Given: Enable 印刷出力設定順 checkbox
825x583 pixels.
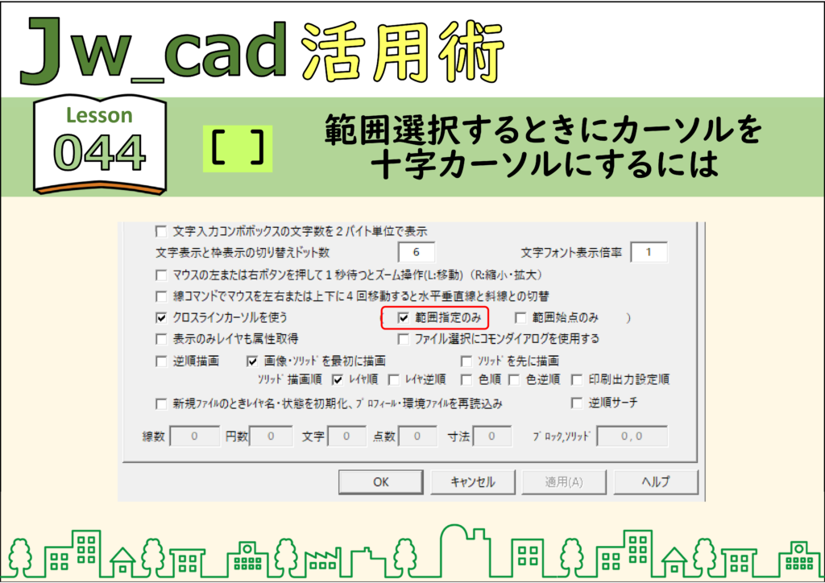Looking at the screenshot, I should tap(577, 379).
